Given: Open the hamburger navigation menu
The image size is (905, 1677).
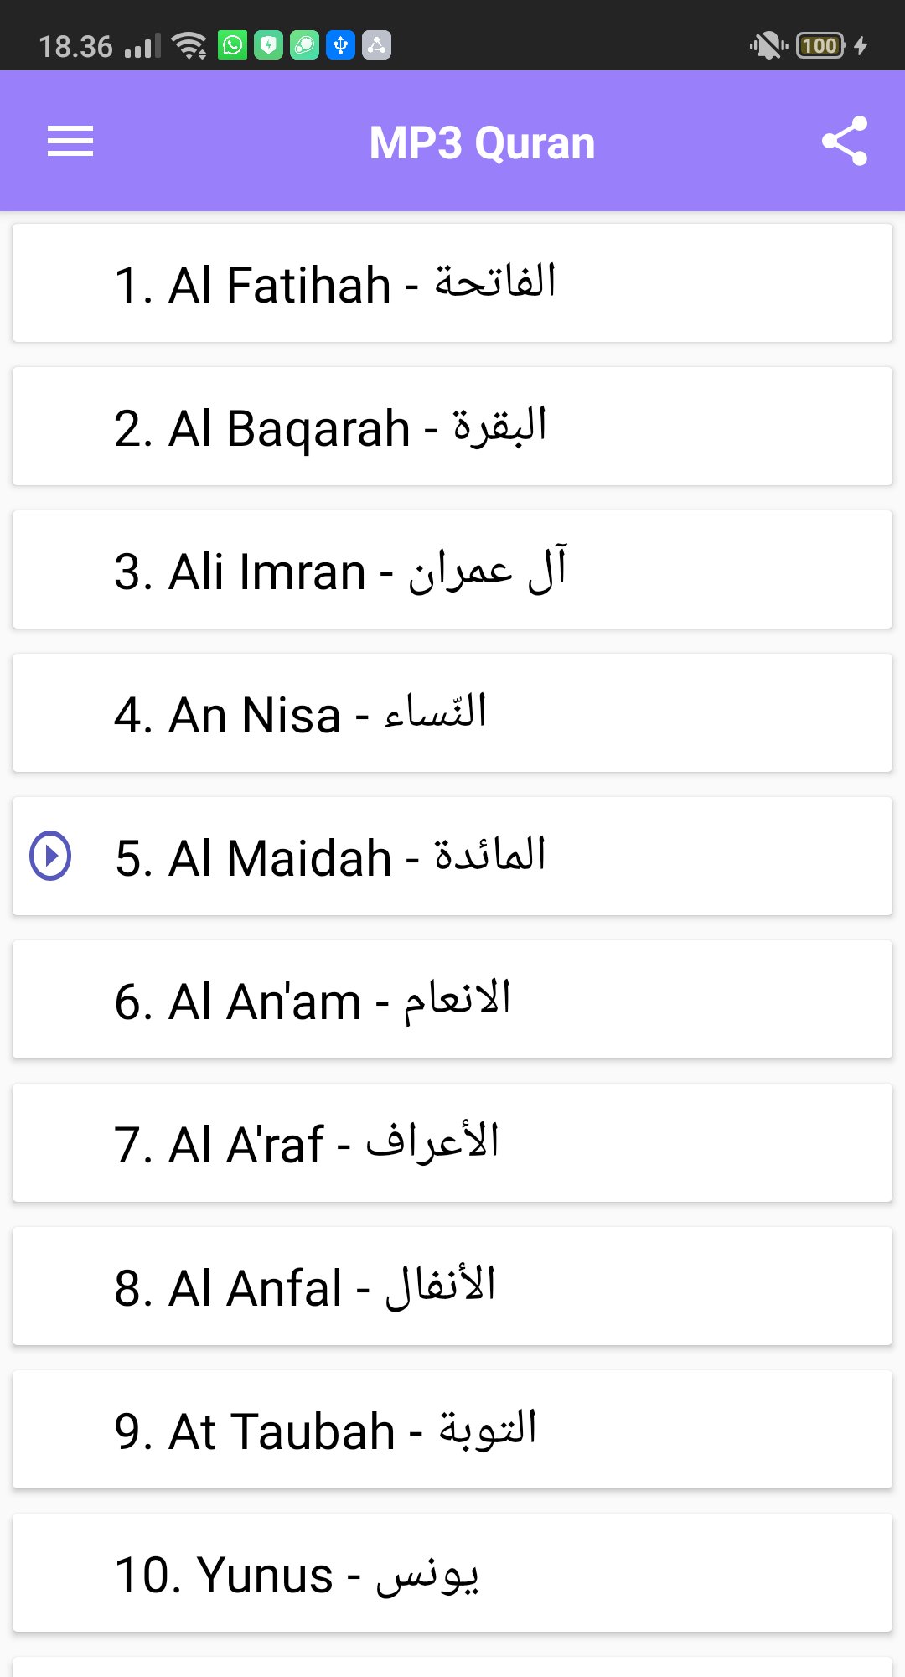Looking at the screenshot, I should [70, 141].
